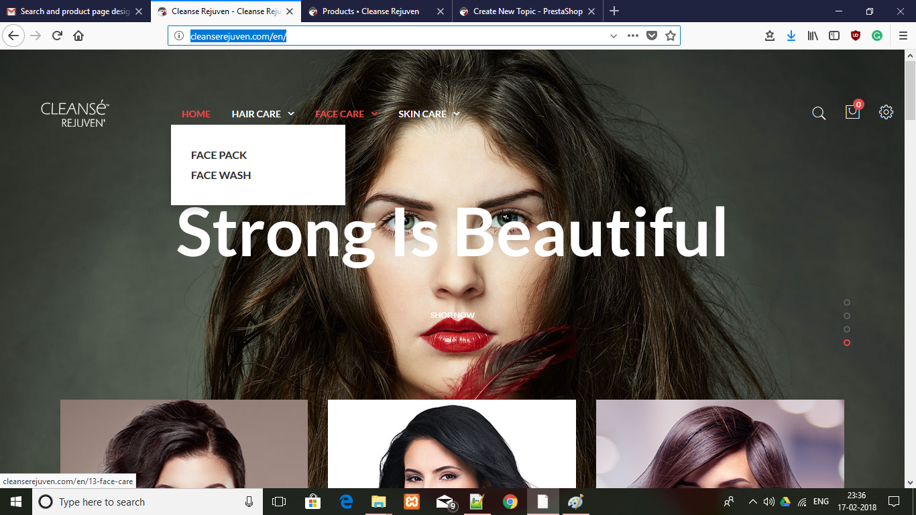Open the SKIN CARE menu item
The image size is (916, 515).
(x=422, y=114)
